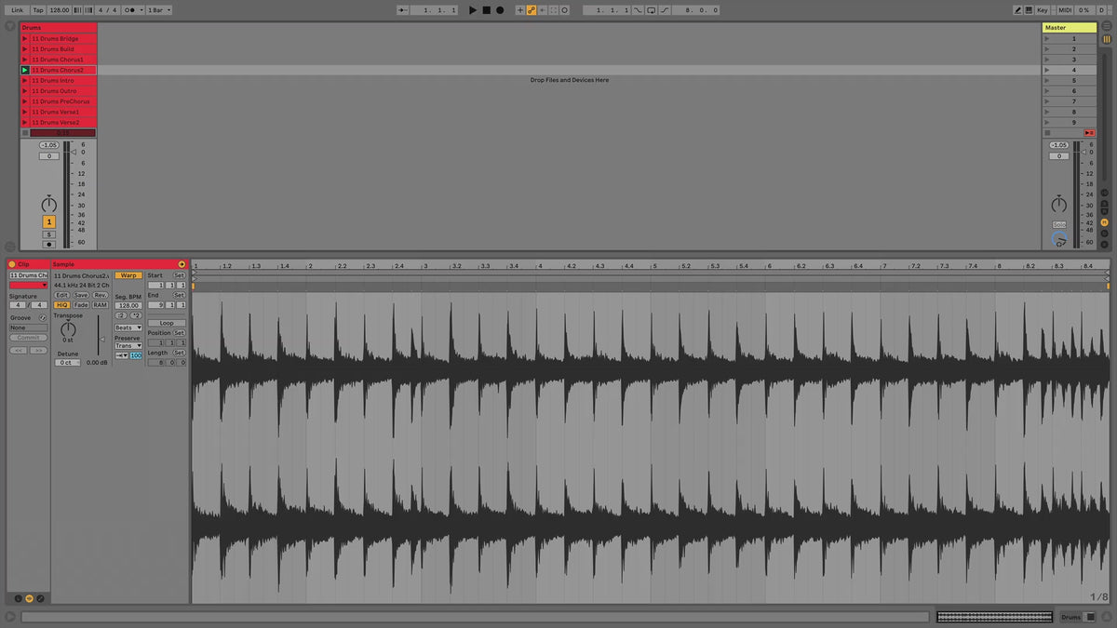Disable the HiQ sample toggle
The height and width of the screenshot is (628, 1117).
point(61,305)
